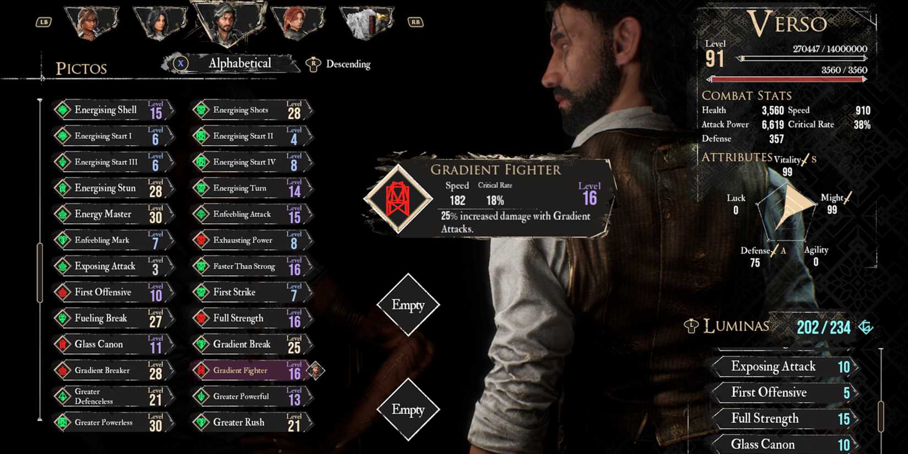This screenshot has width=908, height=454.
Task: Click the RB shoulder button icon
Action: click(x=415, y=22)
